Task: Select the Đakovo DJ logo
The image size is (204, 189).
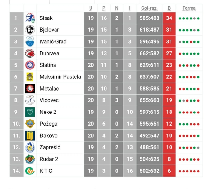Action: 30,135
